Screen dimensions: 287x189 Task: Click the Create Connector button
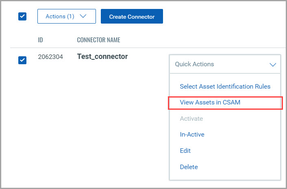(x=132, y=17)
